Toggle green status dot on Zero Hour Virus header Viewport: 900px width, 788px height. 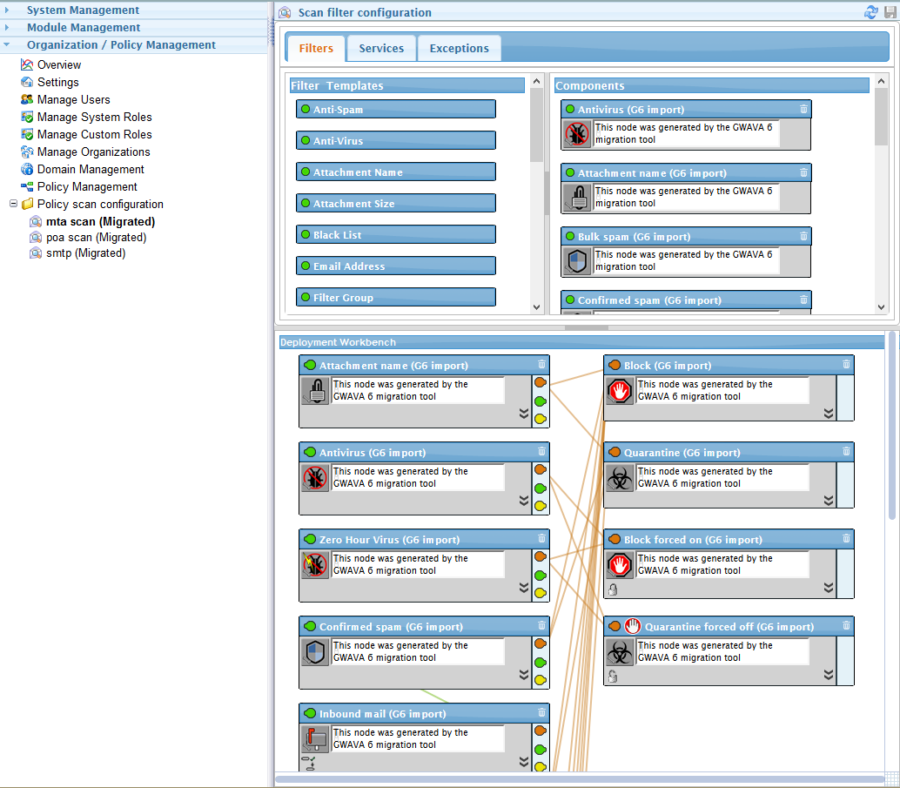310,539
